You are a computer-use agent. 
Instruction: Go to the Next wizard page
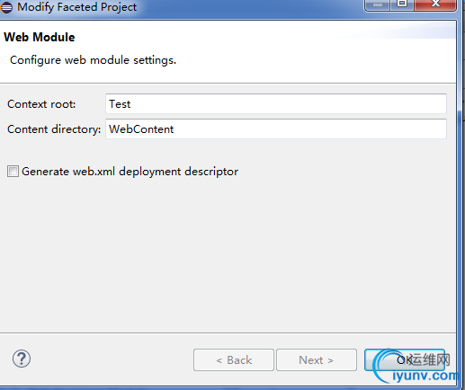tap(317, 359)
